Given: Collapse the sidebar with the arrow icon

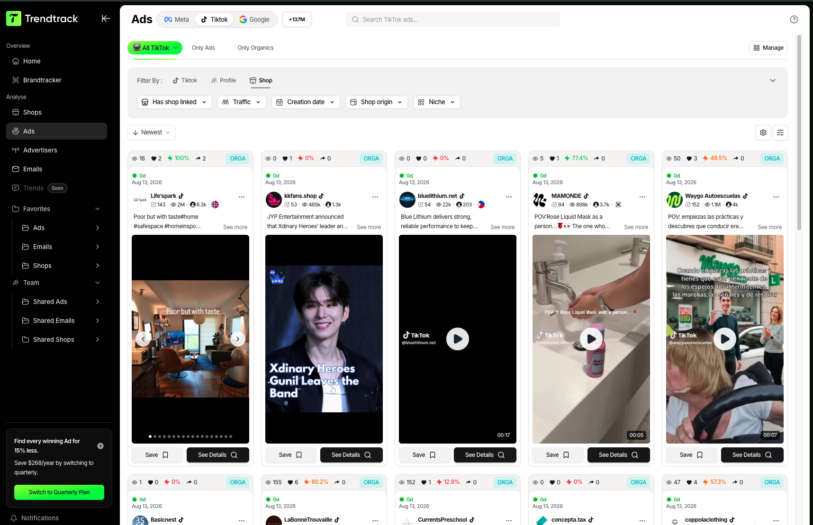Looking at the screenshot, I should [x=106, y=18].
